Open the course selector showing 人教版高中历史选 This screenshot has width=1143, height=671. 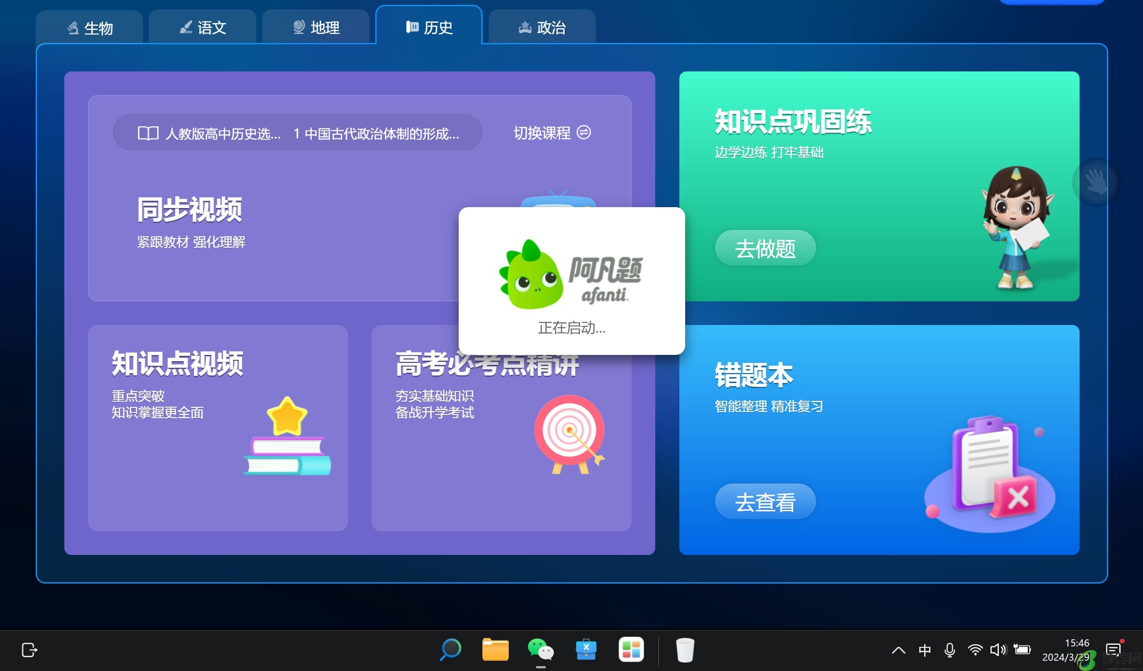pos(297,133)
